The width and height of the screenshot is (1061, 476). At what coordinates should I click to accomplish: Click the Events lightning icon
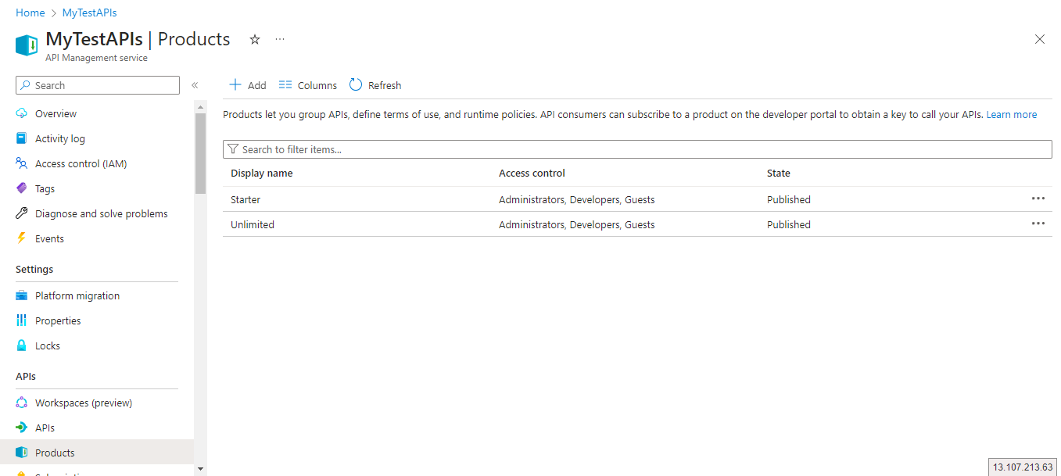click(22, 238)
